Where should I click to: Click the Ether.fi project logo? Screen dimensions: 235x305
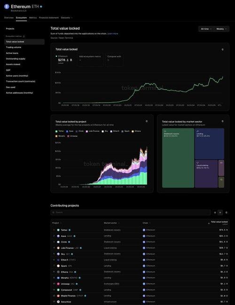[58, 260]
